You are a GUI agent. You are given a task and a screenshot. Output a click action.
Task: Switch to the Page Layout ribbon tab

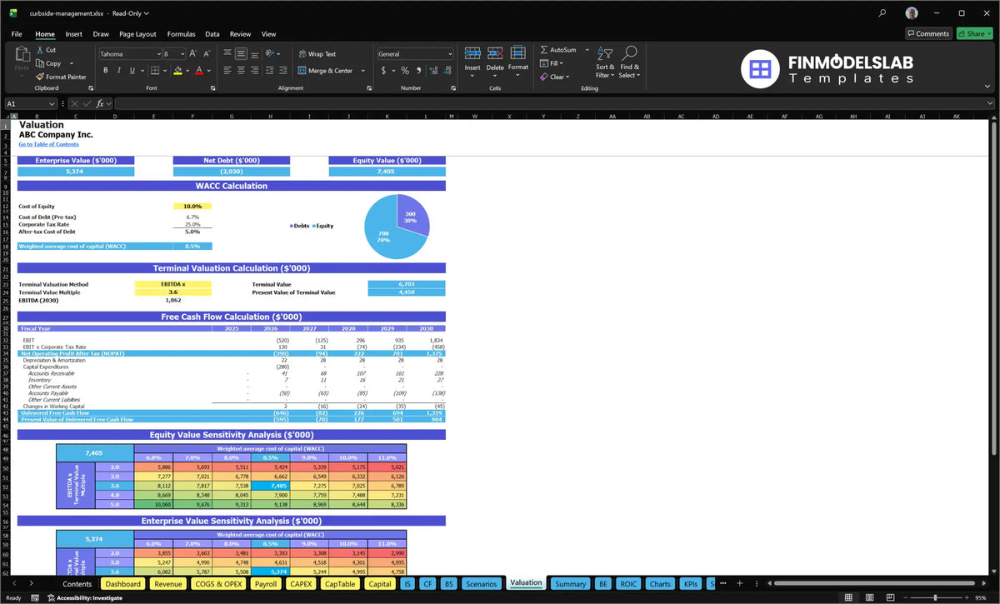click(137, 34)
